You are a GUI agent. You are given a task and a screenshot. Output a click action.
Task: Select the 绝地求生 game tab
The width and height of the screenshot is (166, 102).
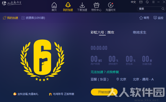[139, 32]
